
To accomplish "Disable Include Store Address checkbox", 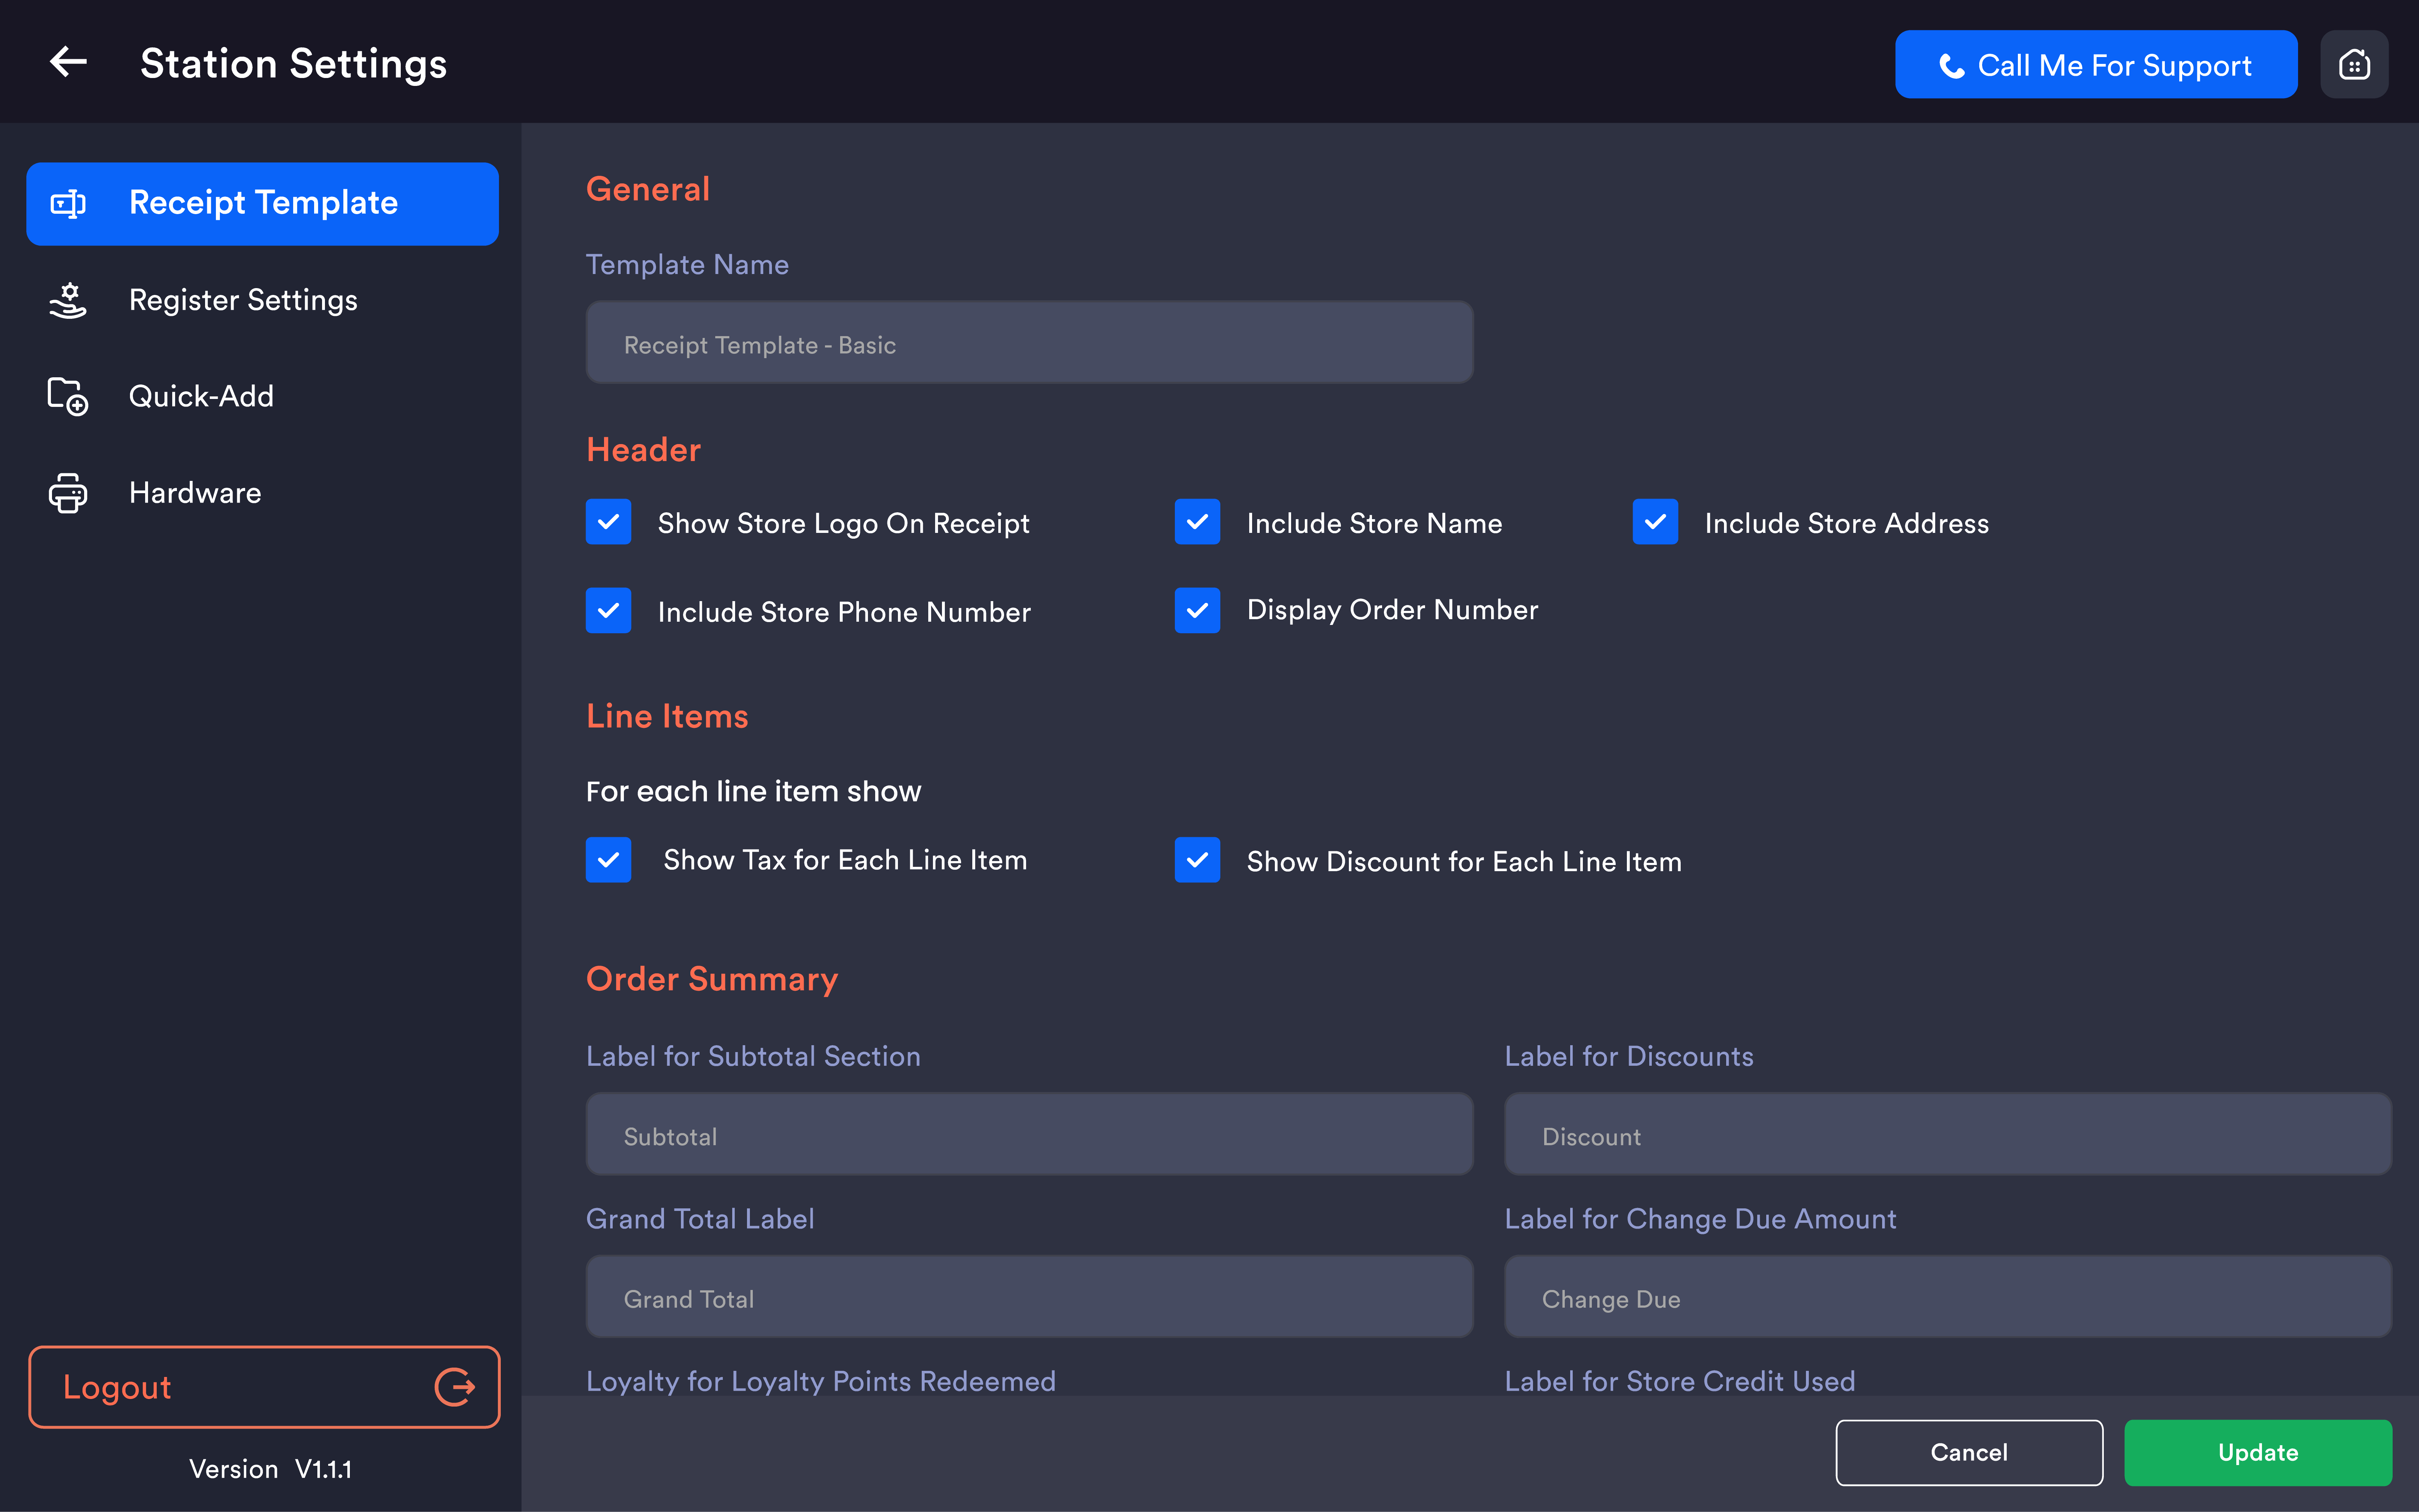I will 1655,522.
